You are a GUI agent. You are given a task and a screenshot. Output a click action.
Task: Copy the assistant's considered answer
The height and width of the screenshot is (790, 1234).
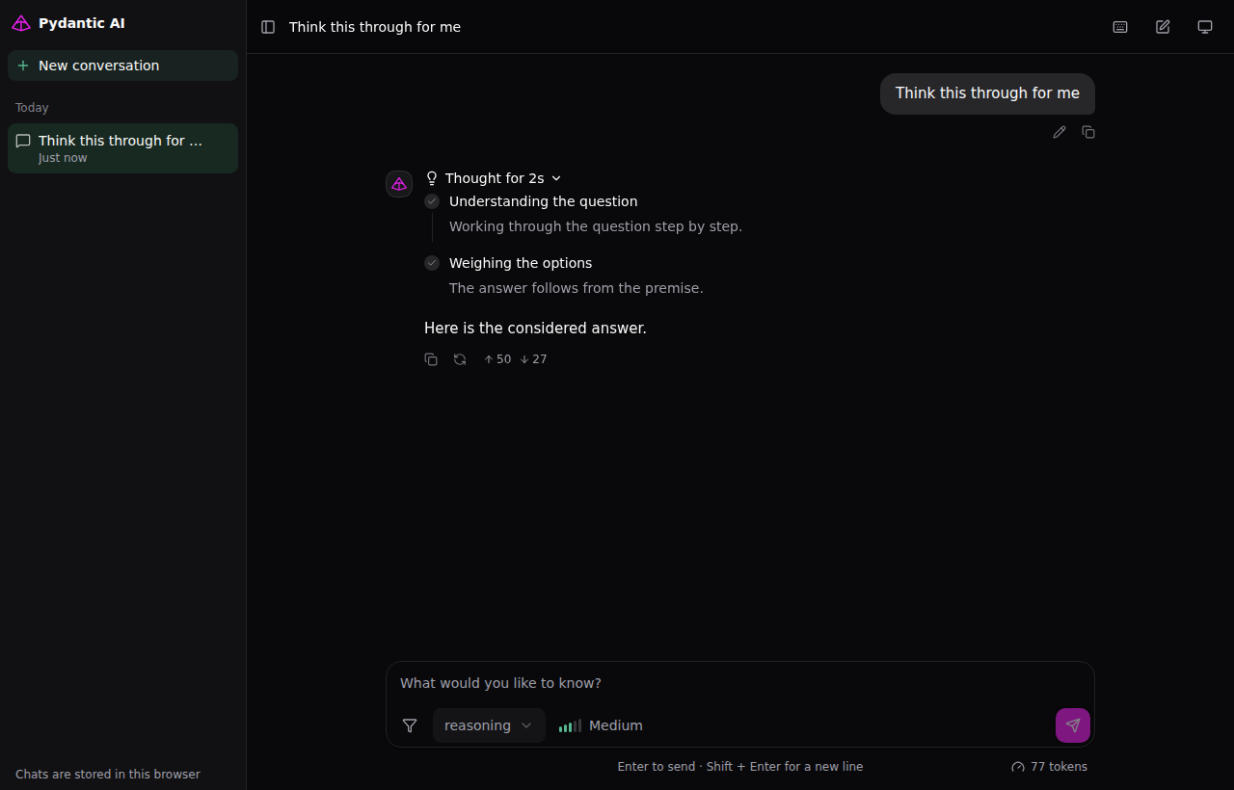pyautogui.click(x=431, y=359)
